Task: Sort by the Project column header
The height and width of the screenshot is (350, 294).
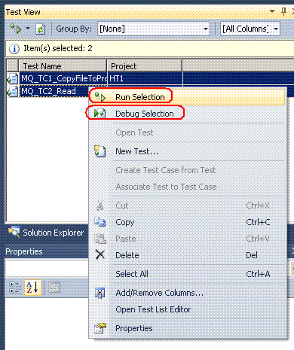Action: tap(145, 66)
